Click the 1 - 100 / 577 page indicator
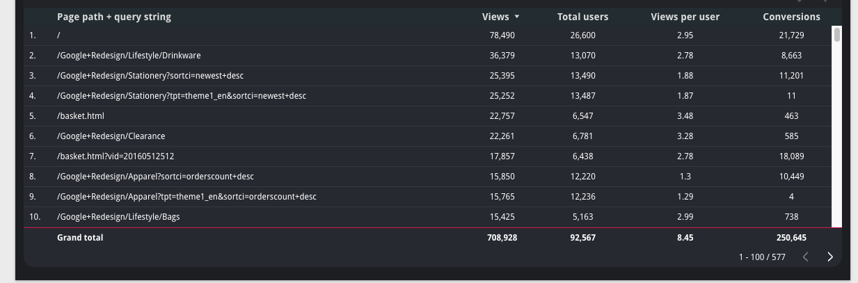The image size is (858, 283). tap(762, 257)
